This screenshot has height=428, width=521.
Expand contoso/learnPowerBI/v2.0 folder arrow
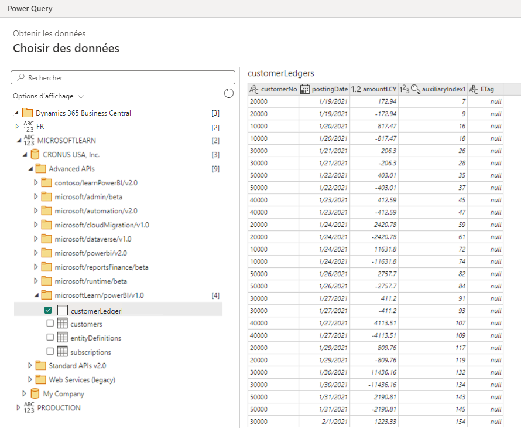point(36,182)
